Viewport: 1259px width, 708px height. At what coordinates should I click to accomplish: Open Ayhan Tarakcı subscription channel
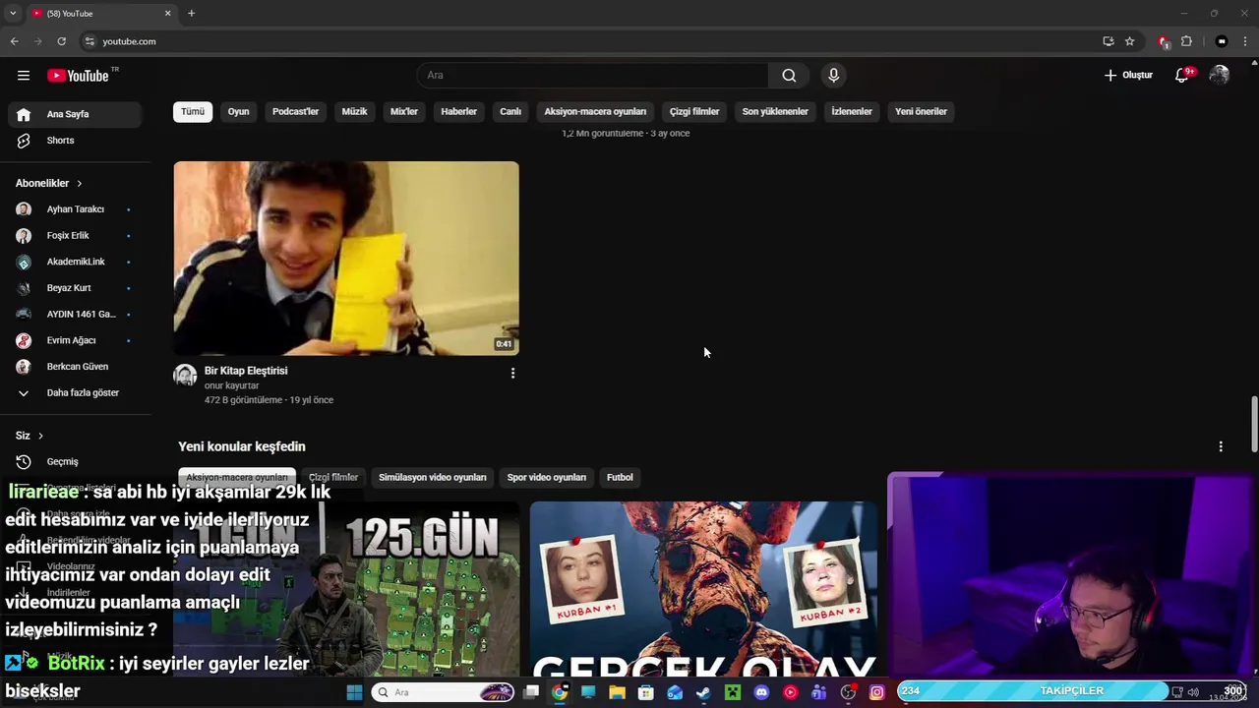click(75, 209)
